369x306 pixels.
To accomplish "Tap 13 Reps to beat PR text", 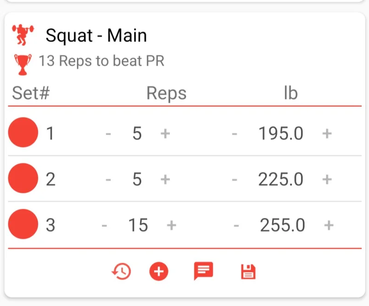I will coord(101,61).
